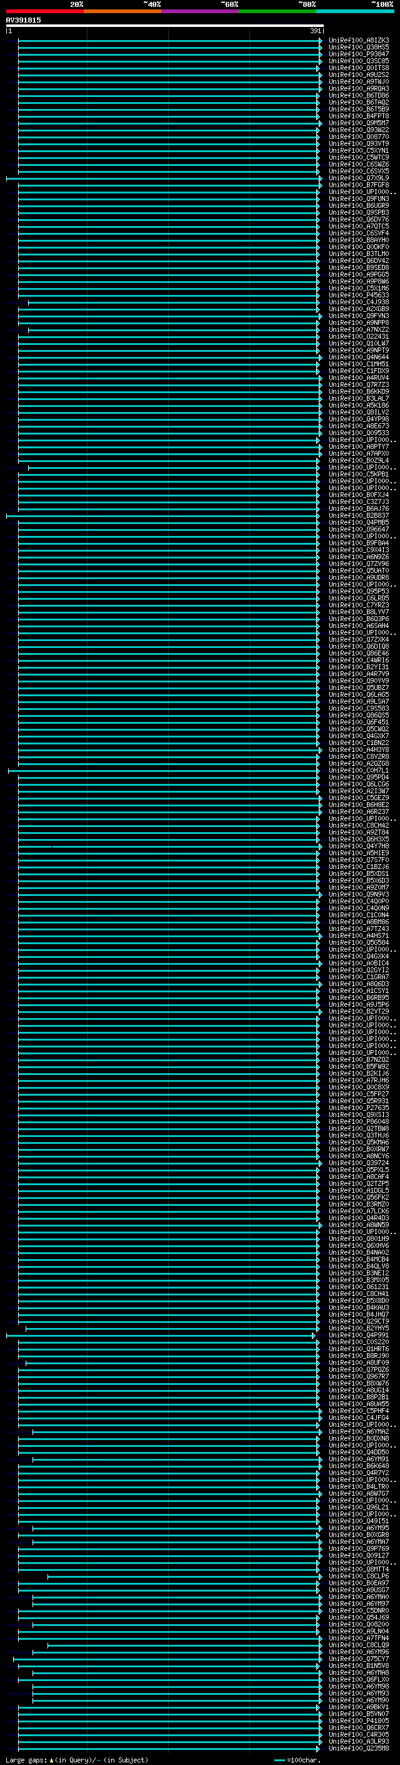Select hit label UniRef100_A8BM86
The height and width of the screenshot is (1765, 400).
click(x=359, y=922)
